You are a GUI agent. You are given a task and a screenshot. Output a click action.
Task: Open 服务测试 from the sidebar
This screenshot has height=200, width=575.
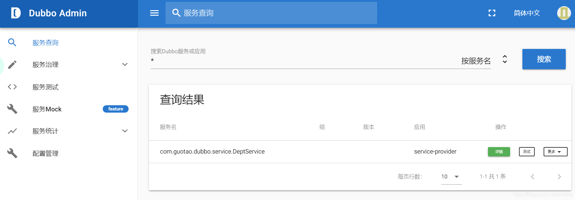coord(46,87)
